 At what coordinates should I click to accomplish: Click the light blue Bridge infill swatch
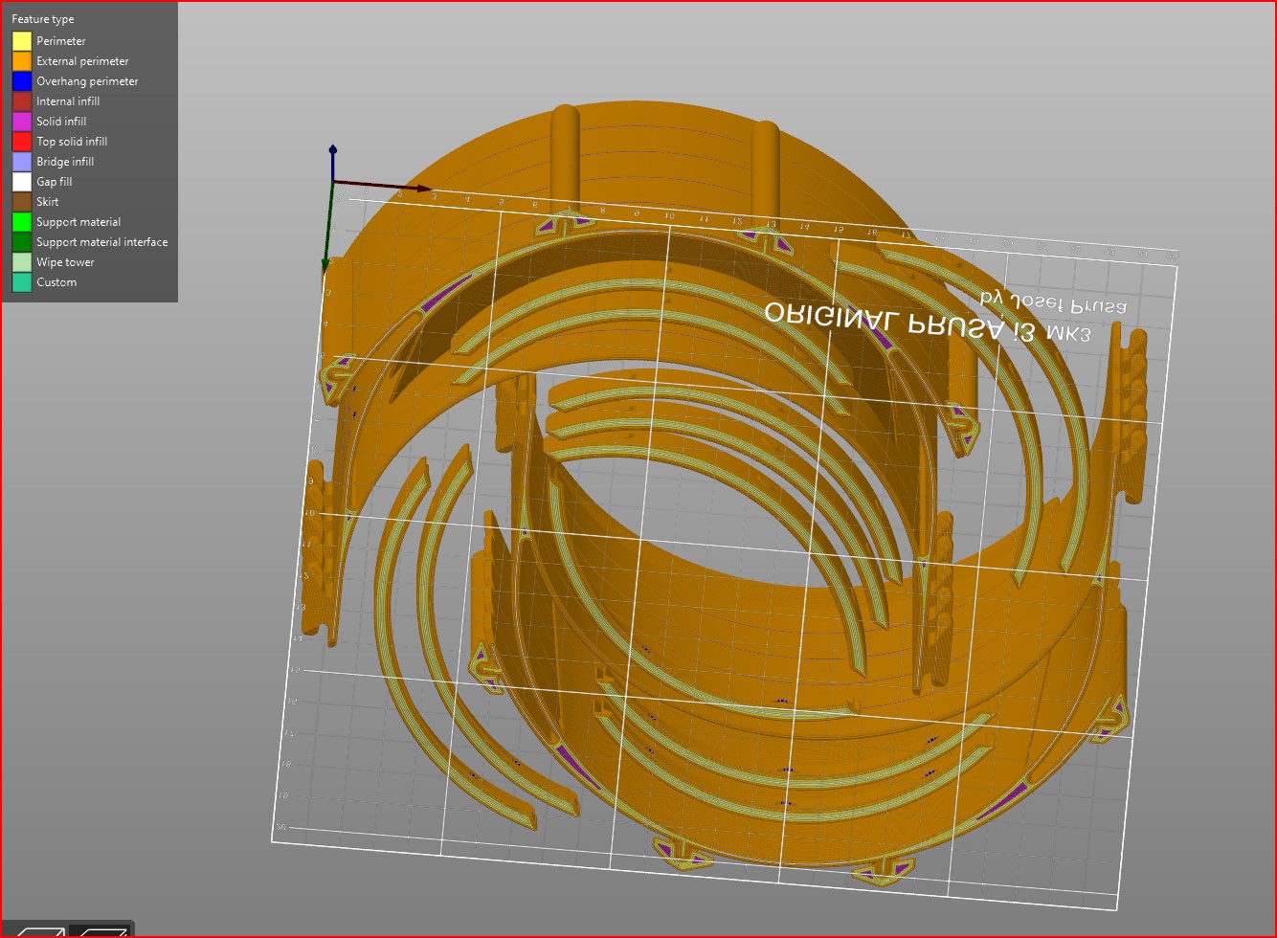click(x=22, y=162)
